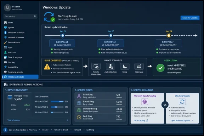This screenshot has height=136, width=204.
Task: Click the Apps icon in sidebar
Action: [5, 47]
